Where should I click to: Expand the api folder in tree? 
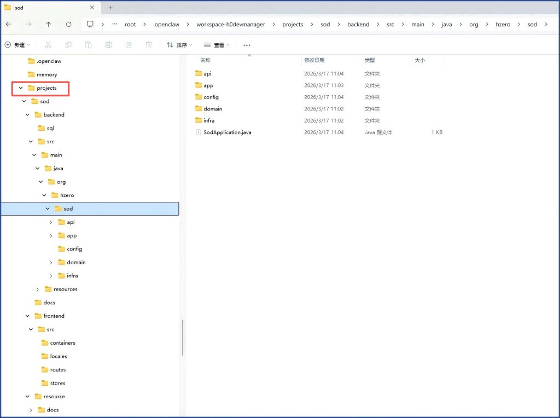51,222
